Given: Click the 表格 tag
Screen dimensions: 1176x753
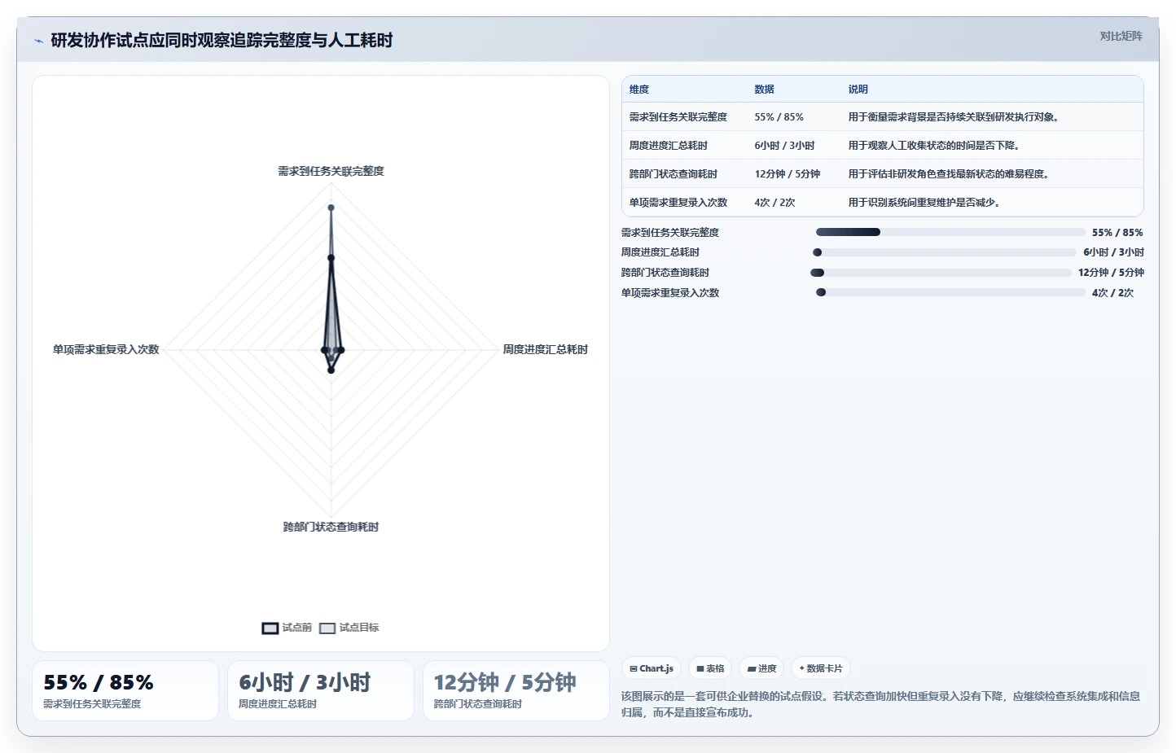Looking at the screenshot, I should click(x=710, y=668).
